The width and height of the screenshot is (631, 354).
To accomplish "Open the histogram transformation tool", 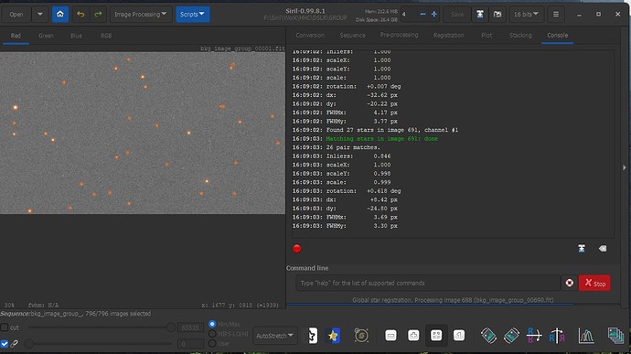I will (586, 335).
